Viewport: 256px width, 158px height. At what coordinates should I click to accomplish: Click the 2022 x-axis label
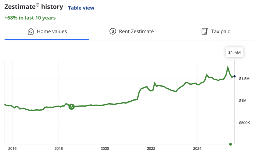point(151,149)
